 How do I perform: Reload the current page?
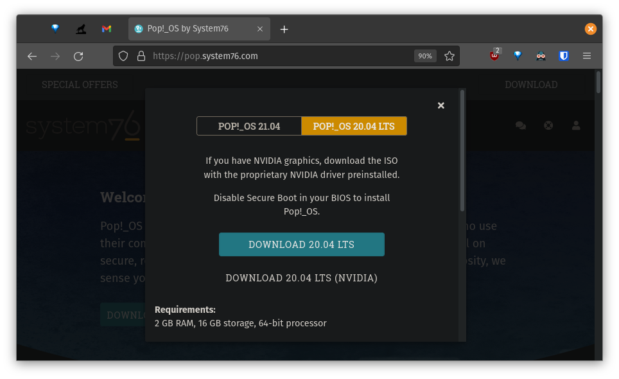click(78, 56)
